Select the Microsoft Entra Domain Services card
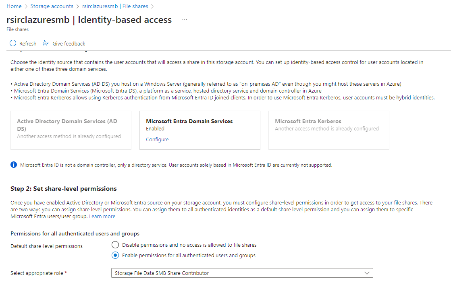This screenshot has width=451, height=291. click(200, 130)
